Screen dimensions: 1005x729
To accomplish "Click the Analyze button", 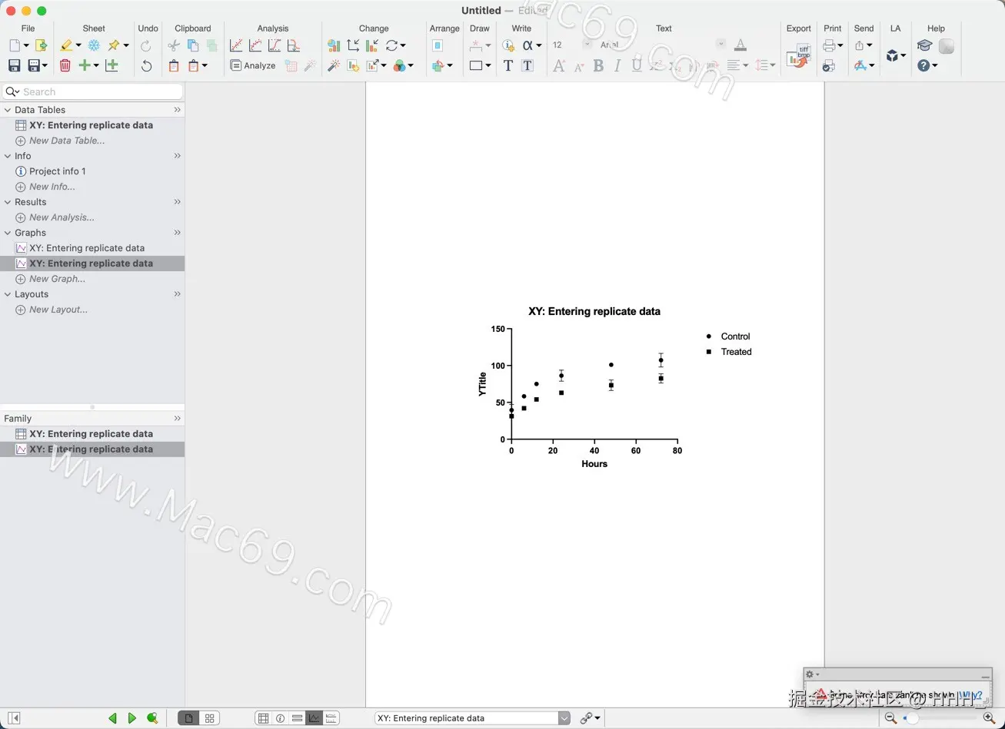I will point(252,66).
